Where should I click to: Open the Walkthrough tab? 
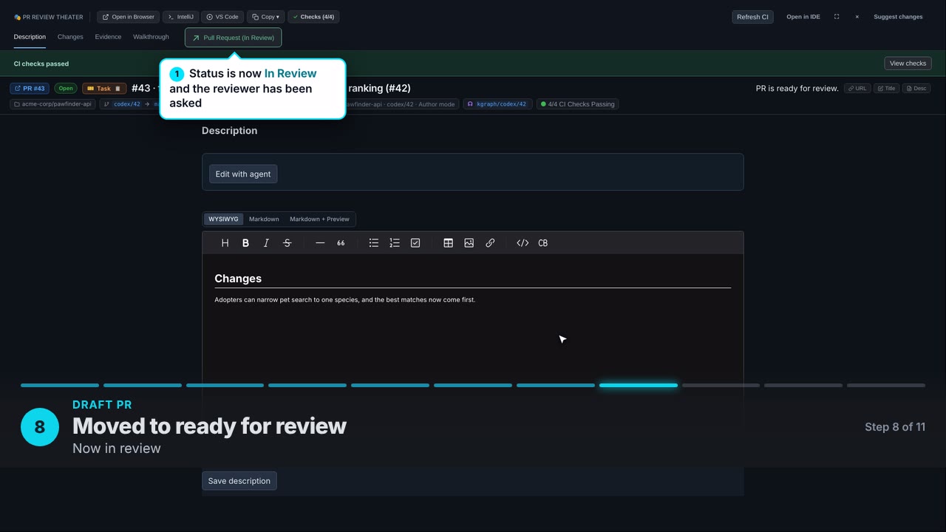[x=151, y=37]
